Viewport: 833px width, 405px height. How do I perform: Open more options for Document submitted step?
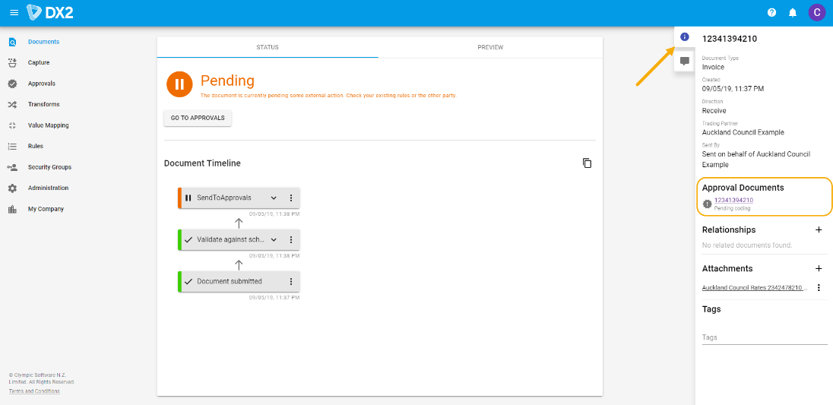click(290, 282)
